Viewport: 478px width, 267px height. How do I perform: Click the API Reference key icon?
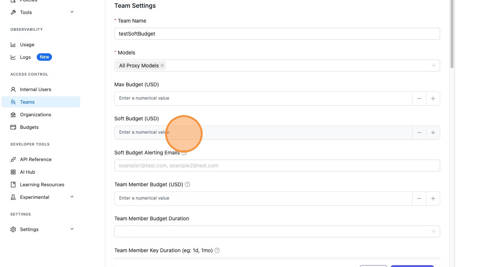coord(13,160)
